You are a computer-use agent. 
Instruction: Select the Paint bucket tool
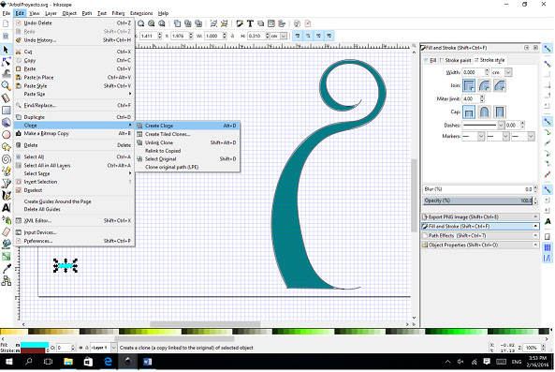(x=6, y=245)
